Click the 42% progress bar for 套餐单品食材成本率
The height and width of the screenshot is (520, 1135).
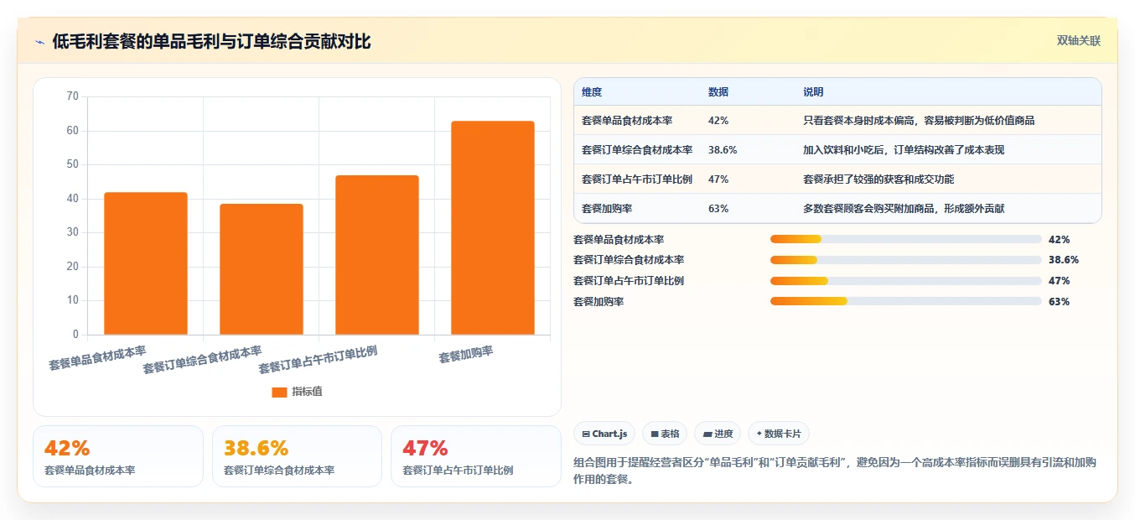pos(906,240)
